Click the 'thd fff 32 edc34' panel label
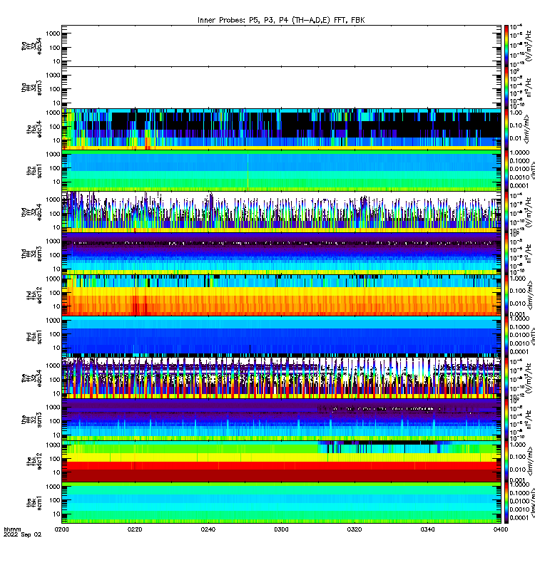 pos(31,212)
